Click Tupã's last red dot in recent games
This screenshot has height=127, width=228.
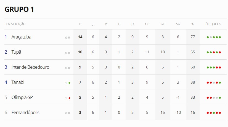pyautogui.click(x=220, y=52)
